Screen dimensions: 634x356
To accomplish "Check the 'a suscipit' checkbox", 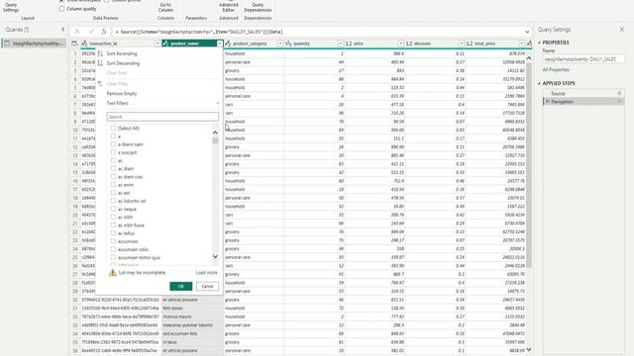I will point(113,152).
